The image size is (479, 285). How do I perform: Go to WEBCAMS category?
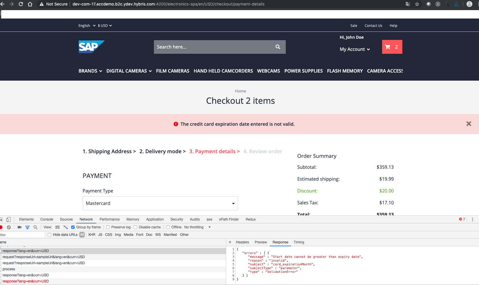point(268,71)
